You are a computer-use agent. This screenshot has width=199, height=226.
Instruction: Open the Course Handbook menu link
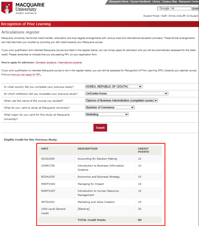(x=140, y=2)
